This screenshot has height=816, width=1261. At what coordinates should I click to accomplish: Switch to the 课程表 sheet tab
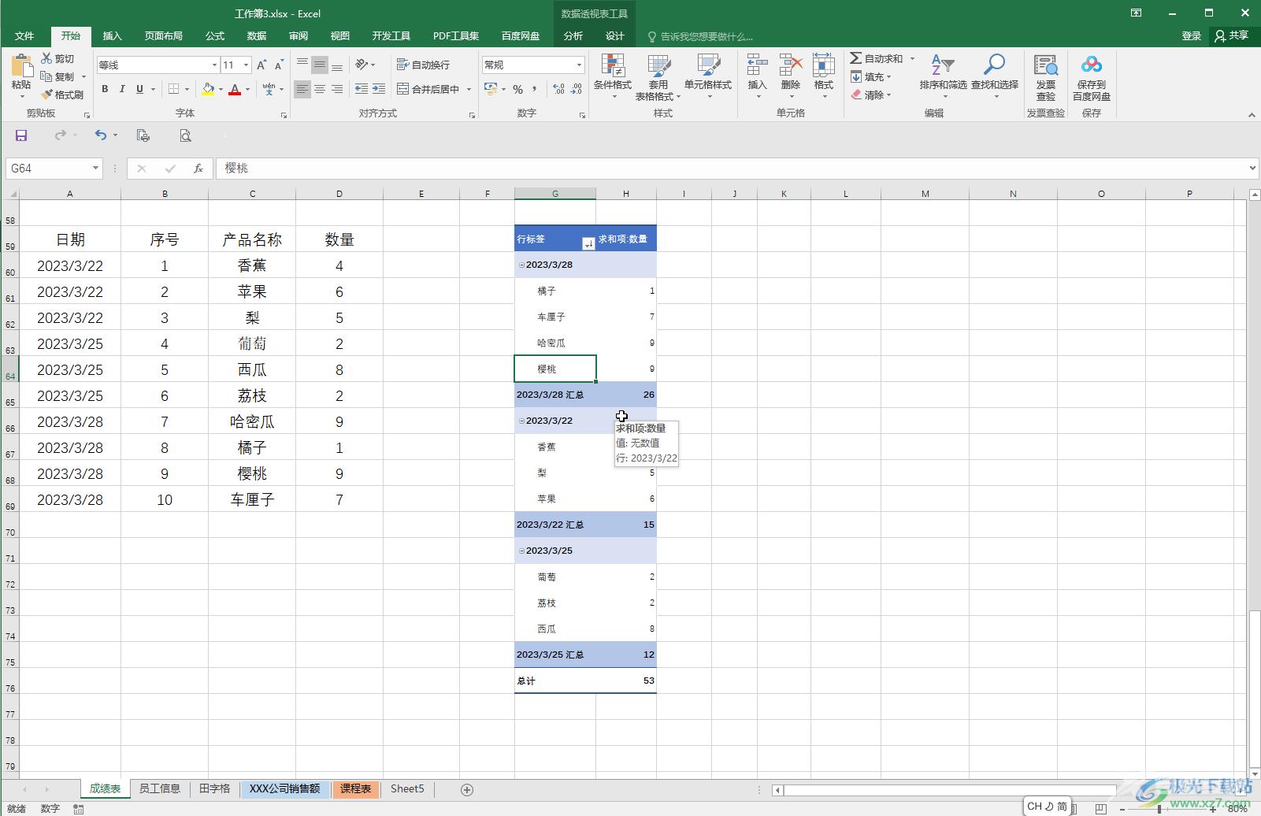(x=356, y=788)
